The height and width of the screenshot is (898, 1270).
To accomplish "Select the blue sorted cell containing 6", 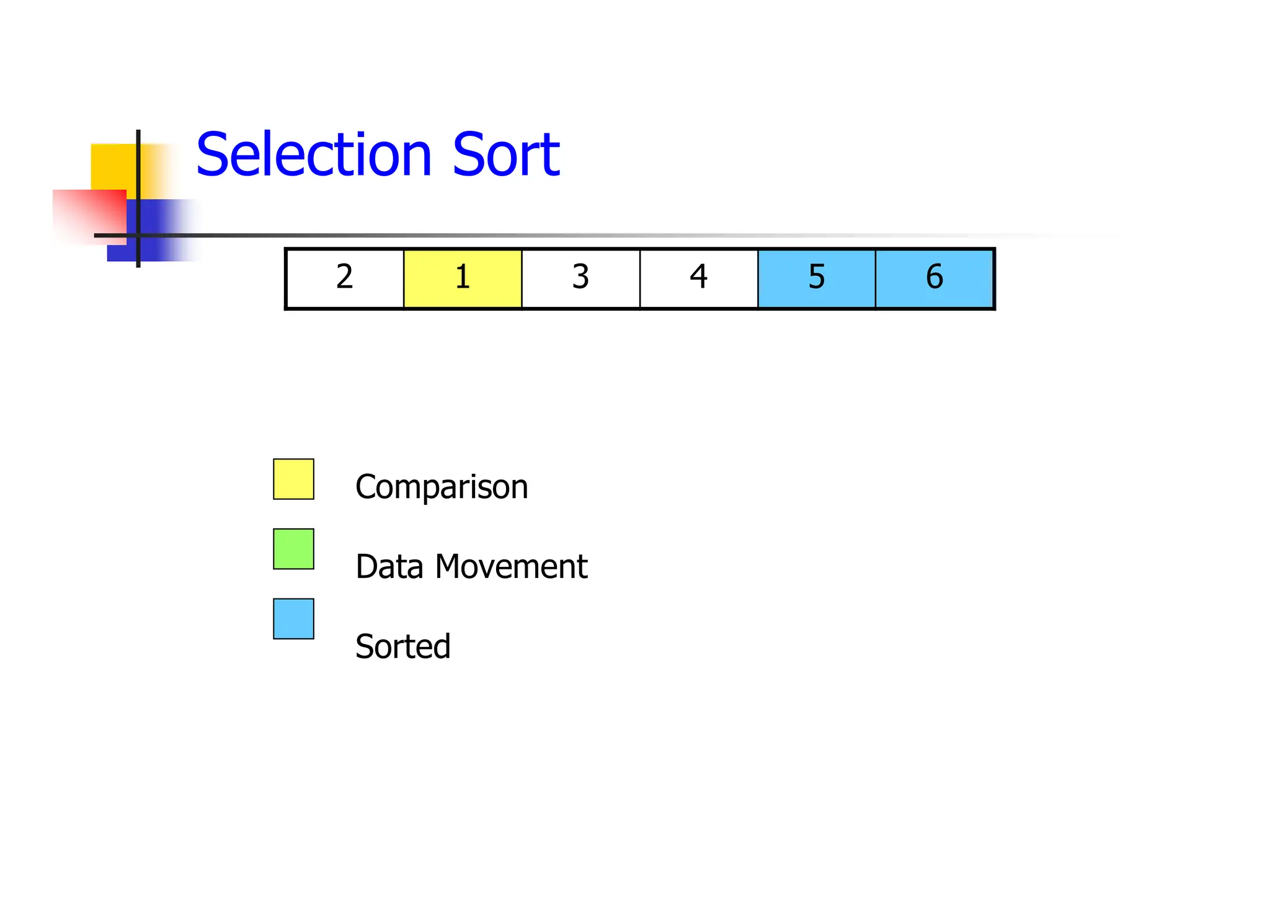I will coord(935,278).
